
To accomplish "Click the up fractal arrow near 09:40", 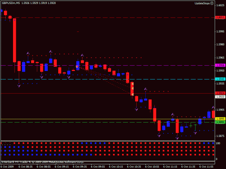I will coord(82,55).
